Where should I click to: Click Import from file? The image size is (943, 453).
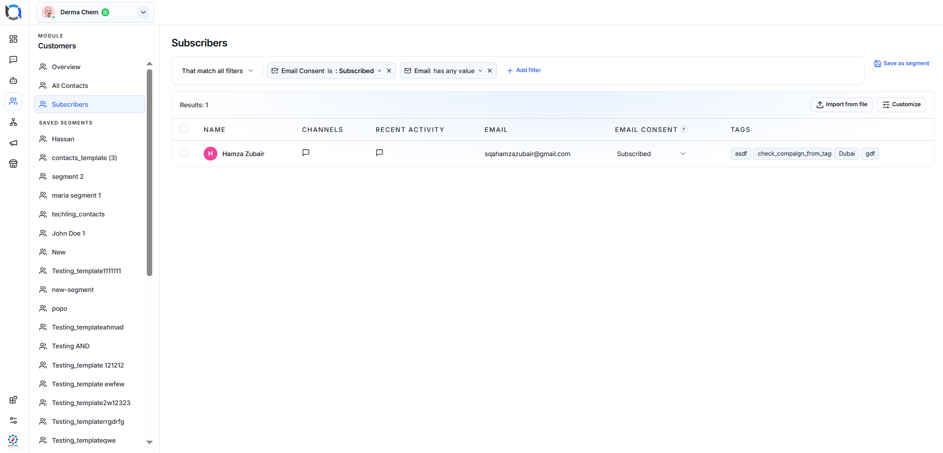[842, 104]
